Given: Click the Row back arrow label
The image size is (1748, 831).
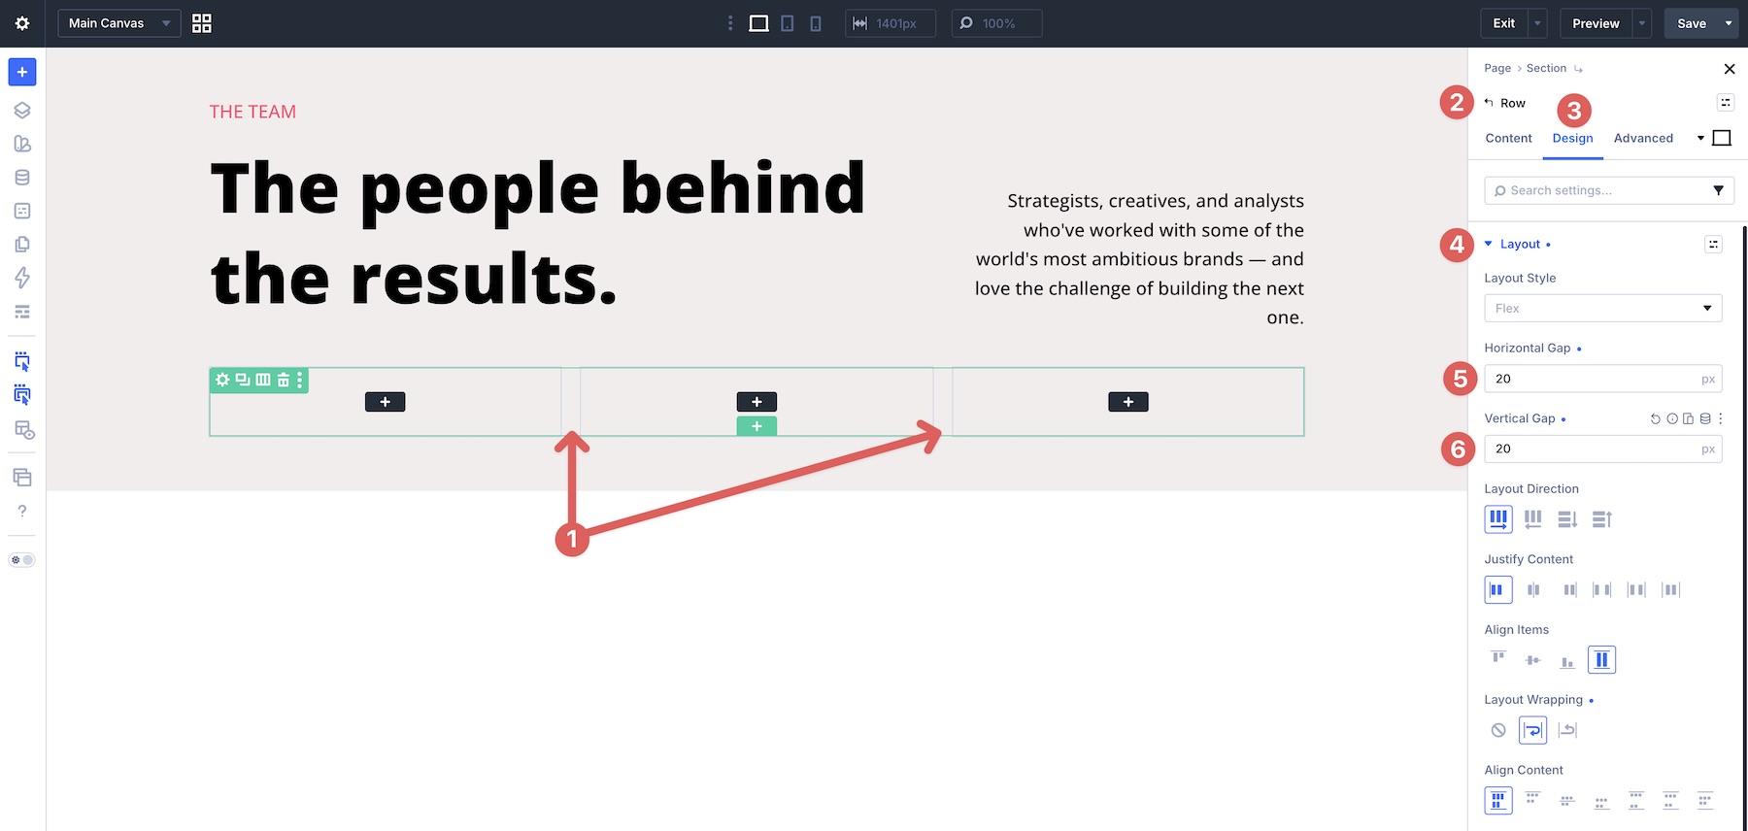Looking at the screenshot, I should click(x=1505, y=103).
